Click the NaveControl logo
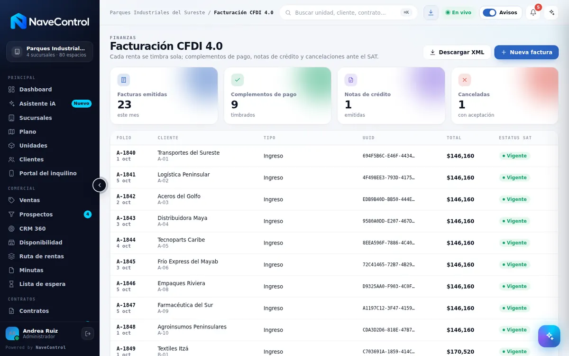Screen dimensions: 569x356 click(49, 21)
